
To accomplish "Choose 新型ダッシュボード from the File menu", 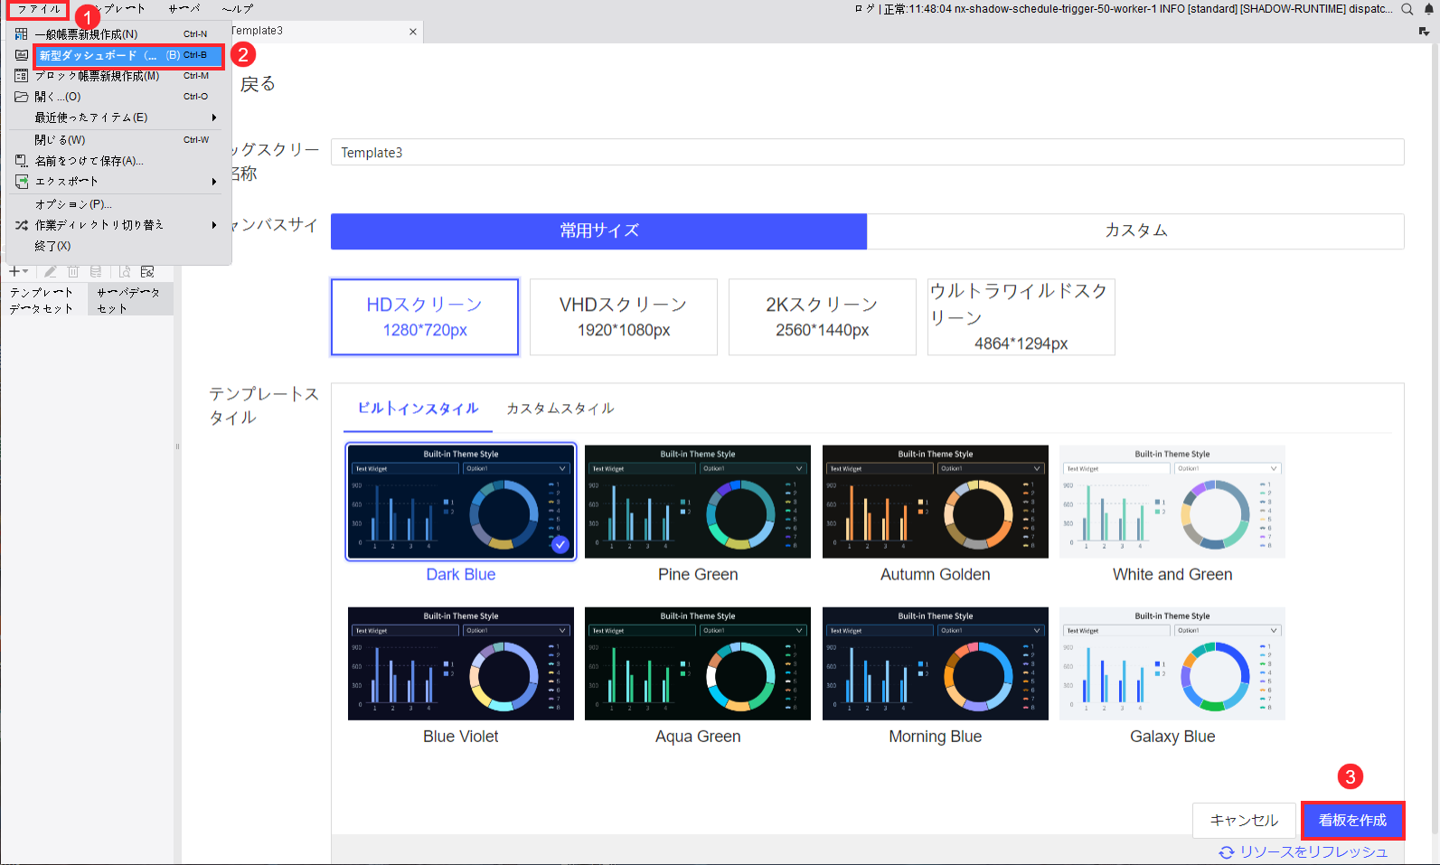I will [x=128, y=55].
